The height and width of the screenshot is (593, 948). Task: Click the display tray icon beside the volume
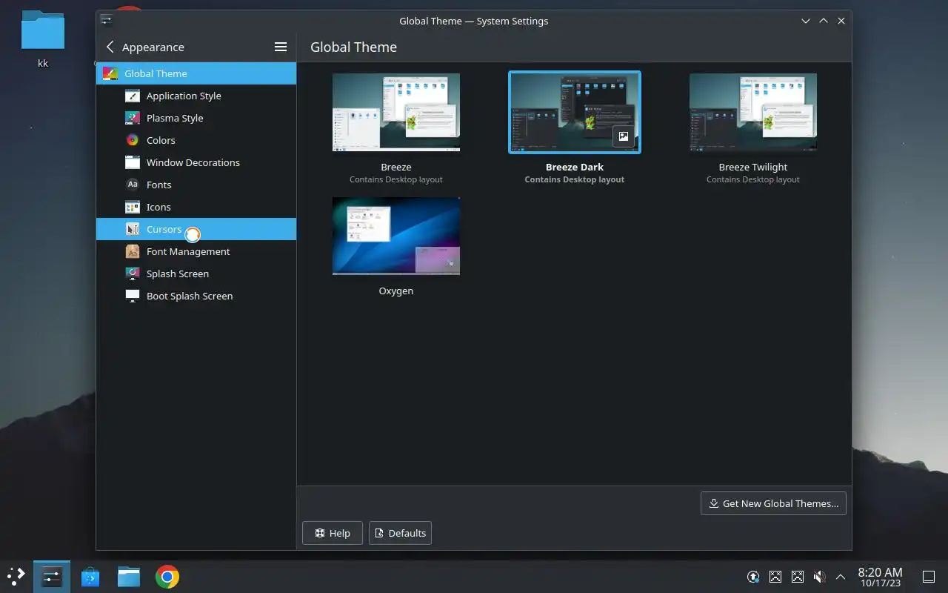pyautogui.click(x=798, y=577)
